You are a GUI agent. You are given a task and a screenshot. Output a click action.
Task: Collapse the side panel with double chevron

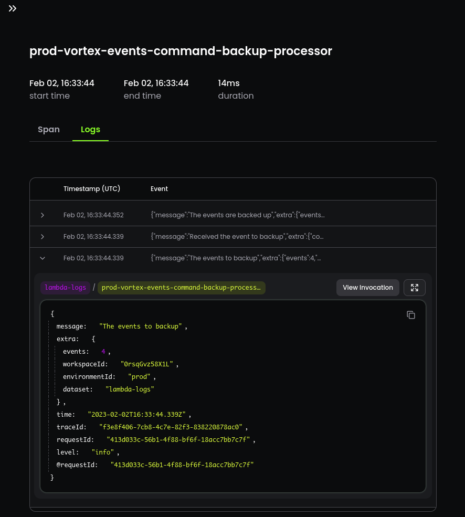pos(13,8)
